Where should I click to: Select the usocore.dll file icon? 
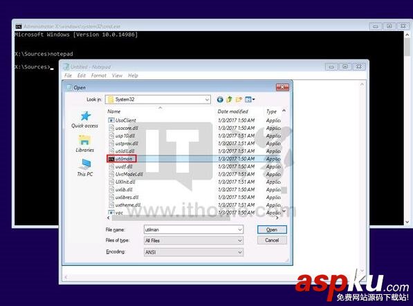(111, 128)
